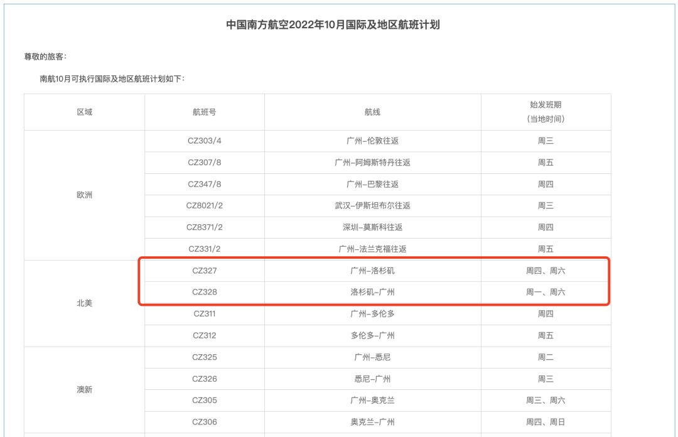Click flight number CZ307/8
The image size is (678, 437).
(205, 162)
